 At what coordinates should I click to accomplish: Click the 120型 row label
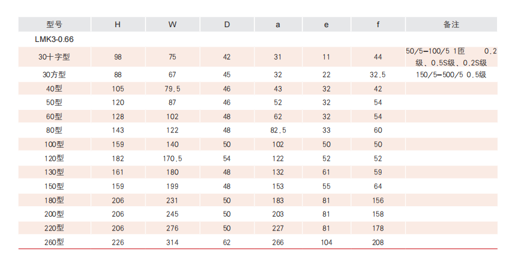[x=54, y=158]
